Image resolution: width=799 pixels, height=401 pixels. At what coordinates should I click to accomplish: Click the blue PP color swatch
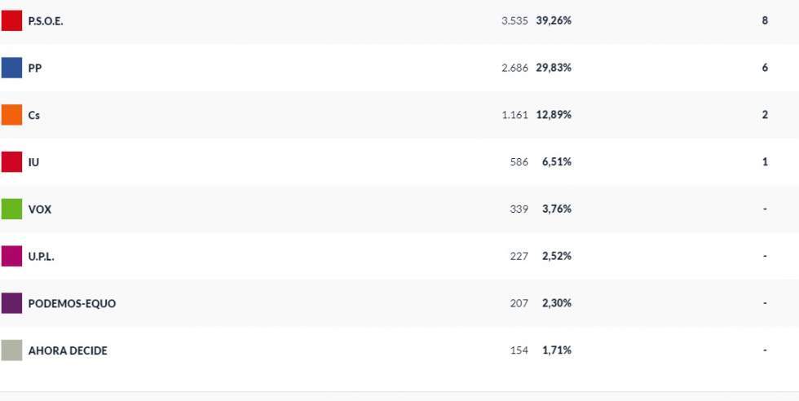point(11,68)
